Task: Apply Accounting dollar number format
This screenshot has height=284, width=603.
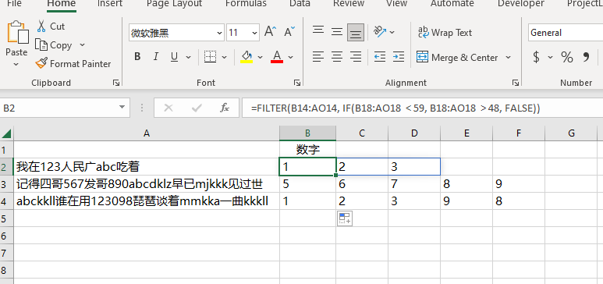Action: 536,57
